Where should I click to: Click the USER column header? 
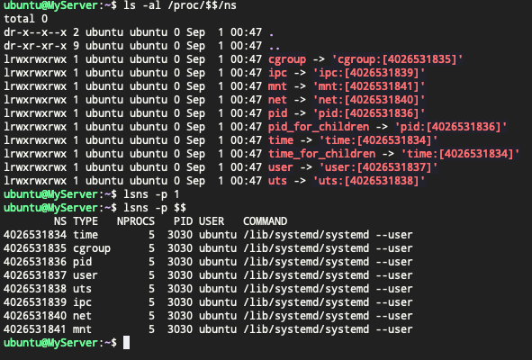[x=212, y=221]
